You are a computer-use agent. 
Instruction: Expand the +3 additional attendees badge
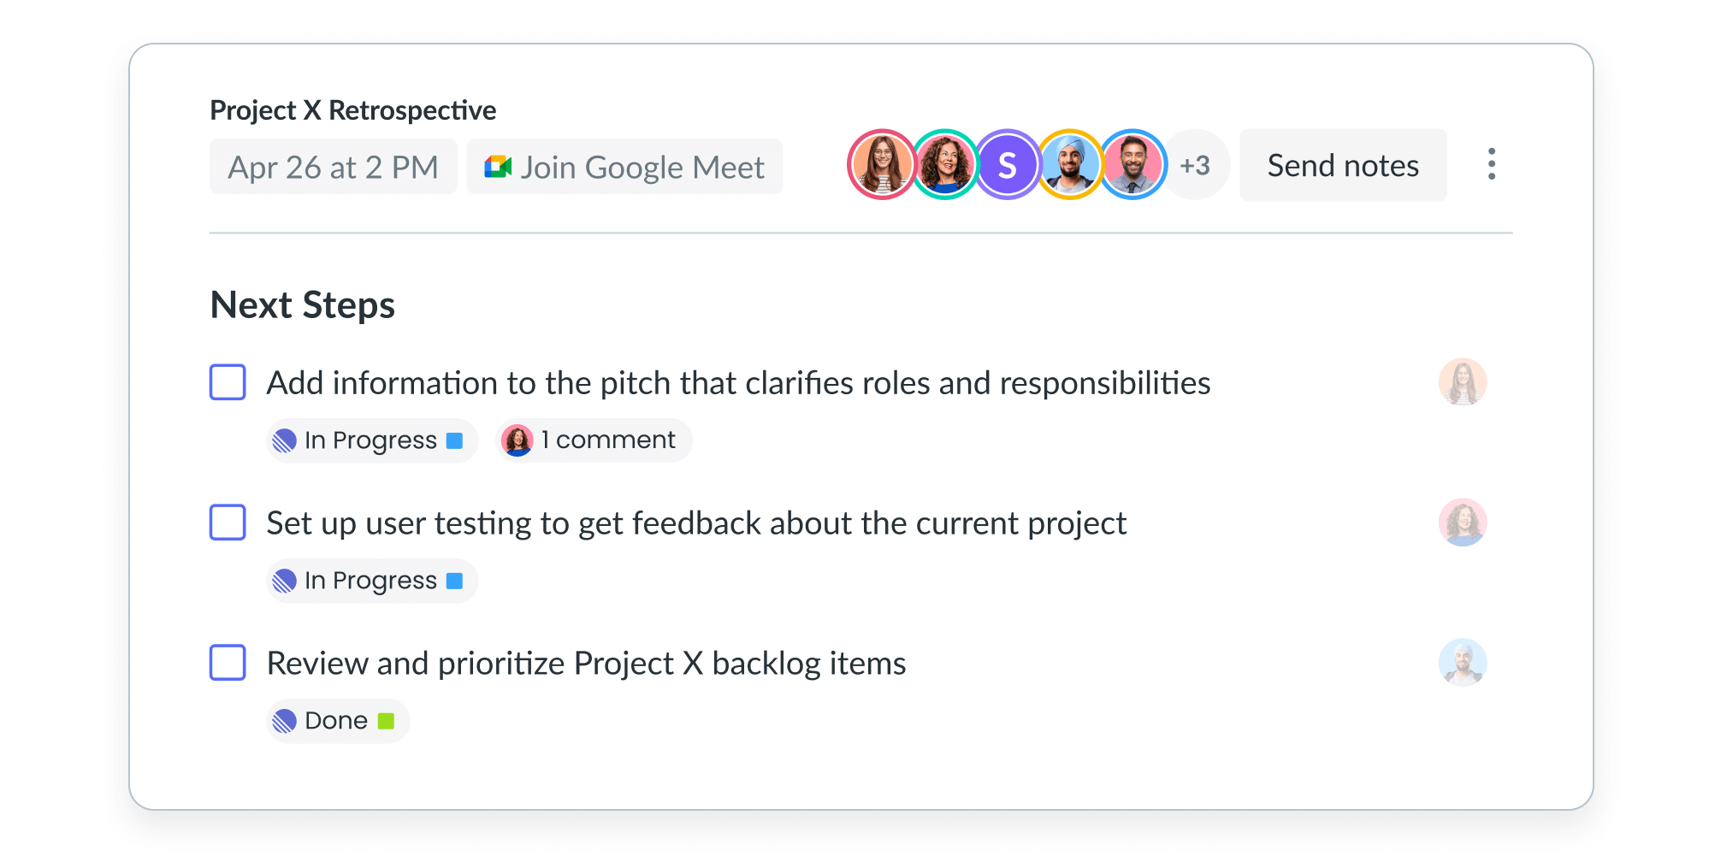[1196, 165]
